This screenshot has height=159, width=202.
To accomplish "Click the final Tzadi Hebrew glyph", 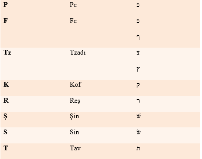I will tap(138, 69).
